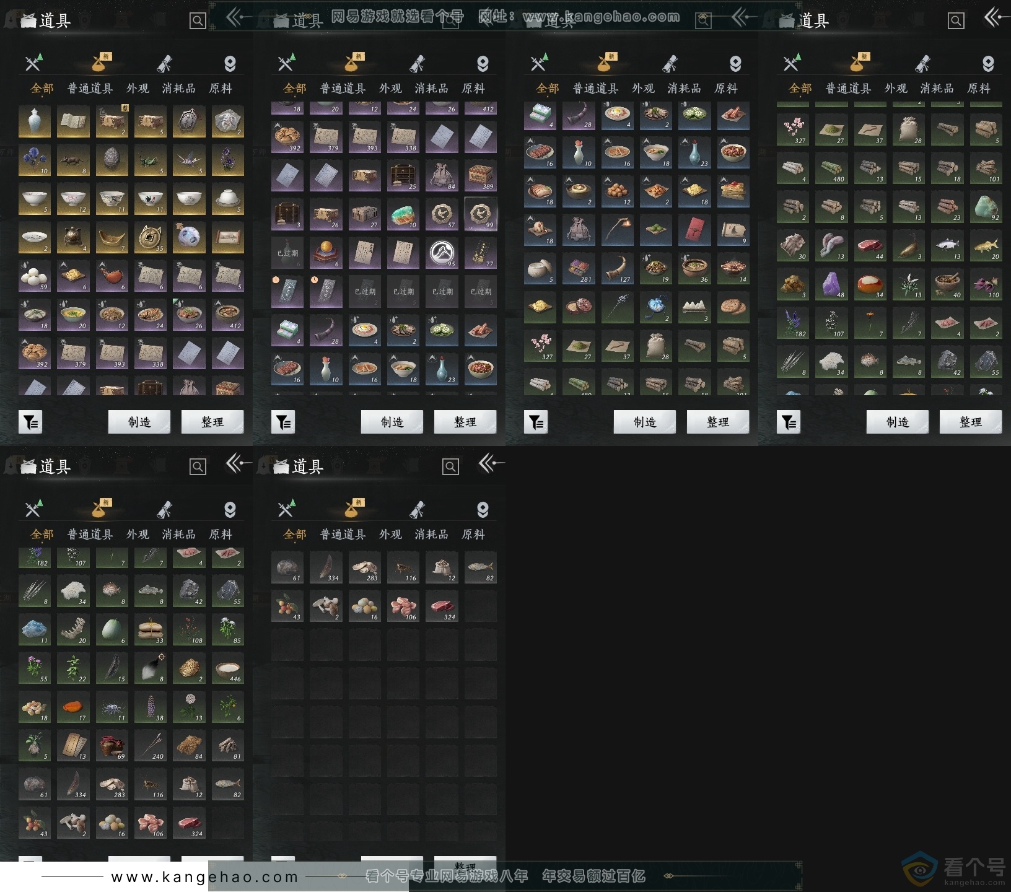The height and width of the screenshot is (892, 1011).
Task: Switch to 消耗品 tab in third top panel
Action: pyautogui.click(x=684, y=89)
